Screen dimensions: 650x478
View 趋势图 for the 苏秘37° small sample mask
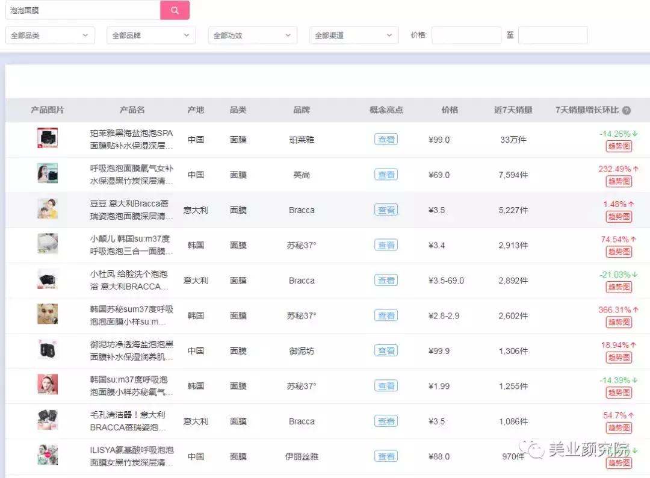coord(619,393)
